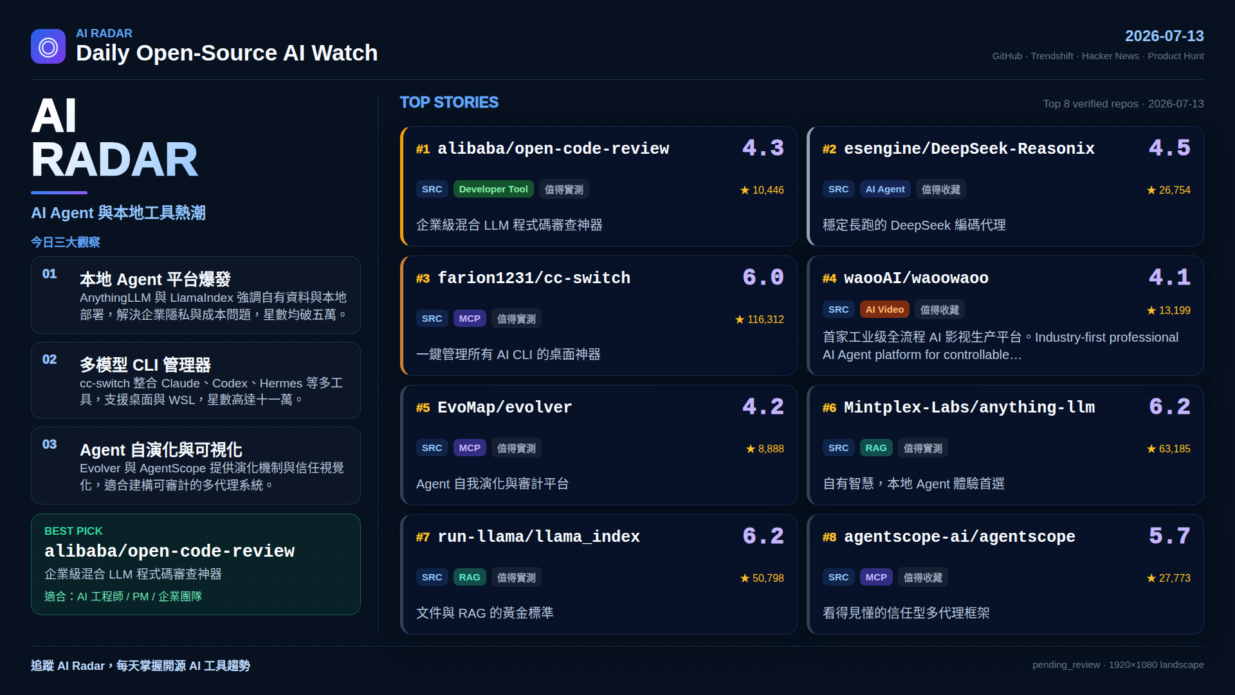The height and width of the screenshot is (695, 1235).
Task: Click the AI Radar logo icon
Action: (x=48, y=46)
